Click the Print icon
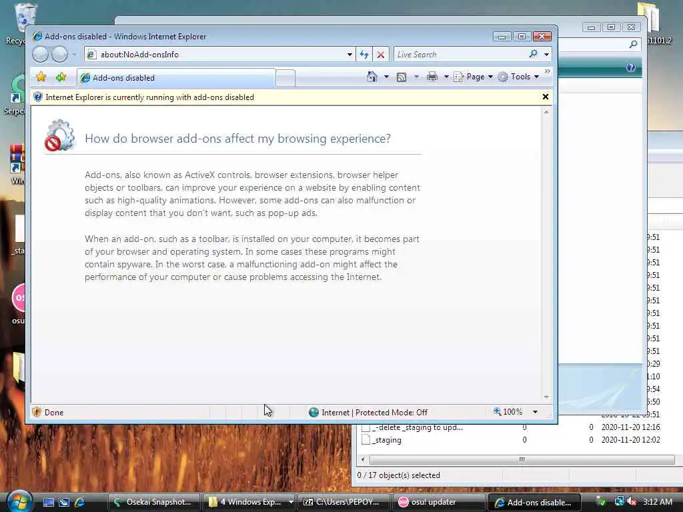Viewport: 683px width, 512px height. pos(432,77)
